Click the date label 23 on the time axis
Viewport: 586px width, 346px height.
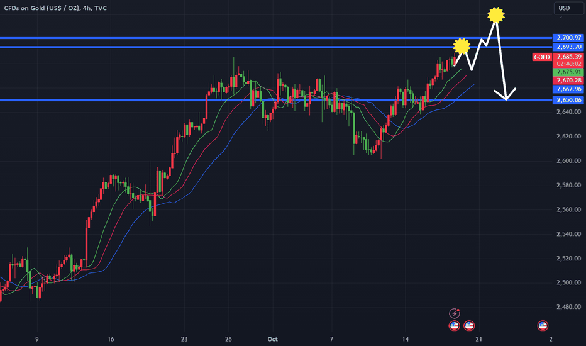pyautogui.click(x=184, y=339)
